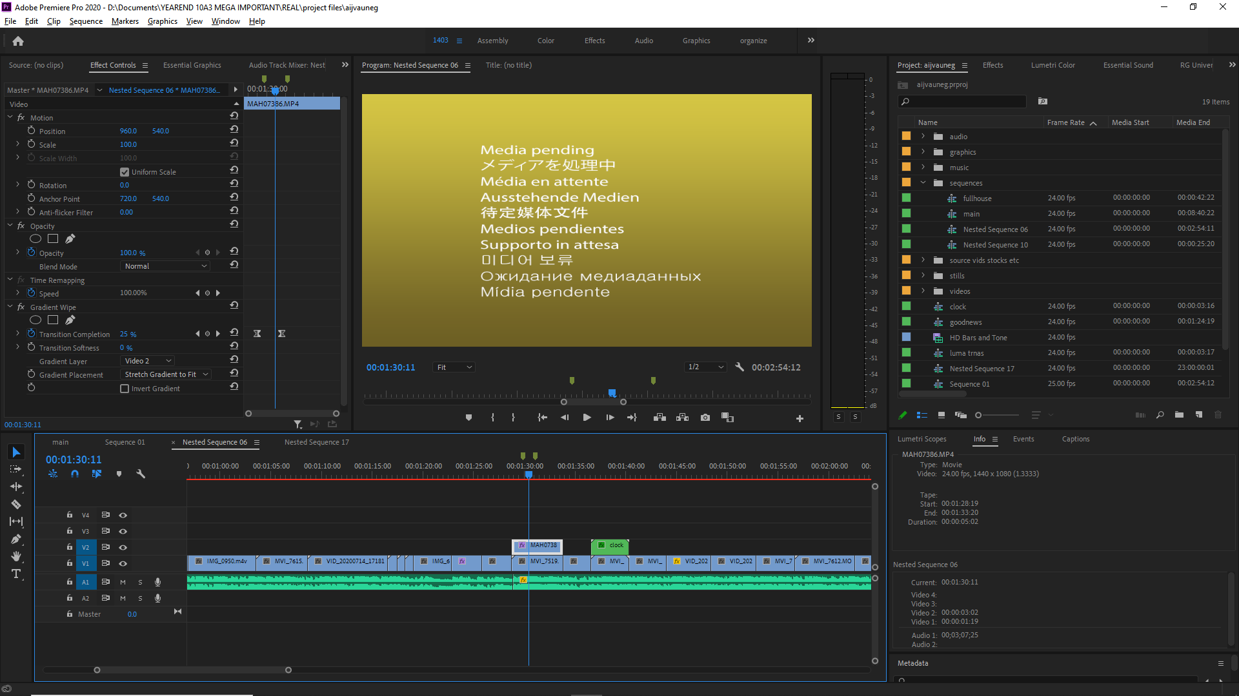
Task: Delete selected item using trash icon
Action: coord(1220,415)
